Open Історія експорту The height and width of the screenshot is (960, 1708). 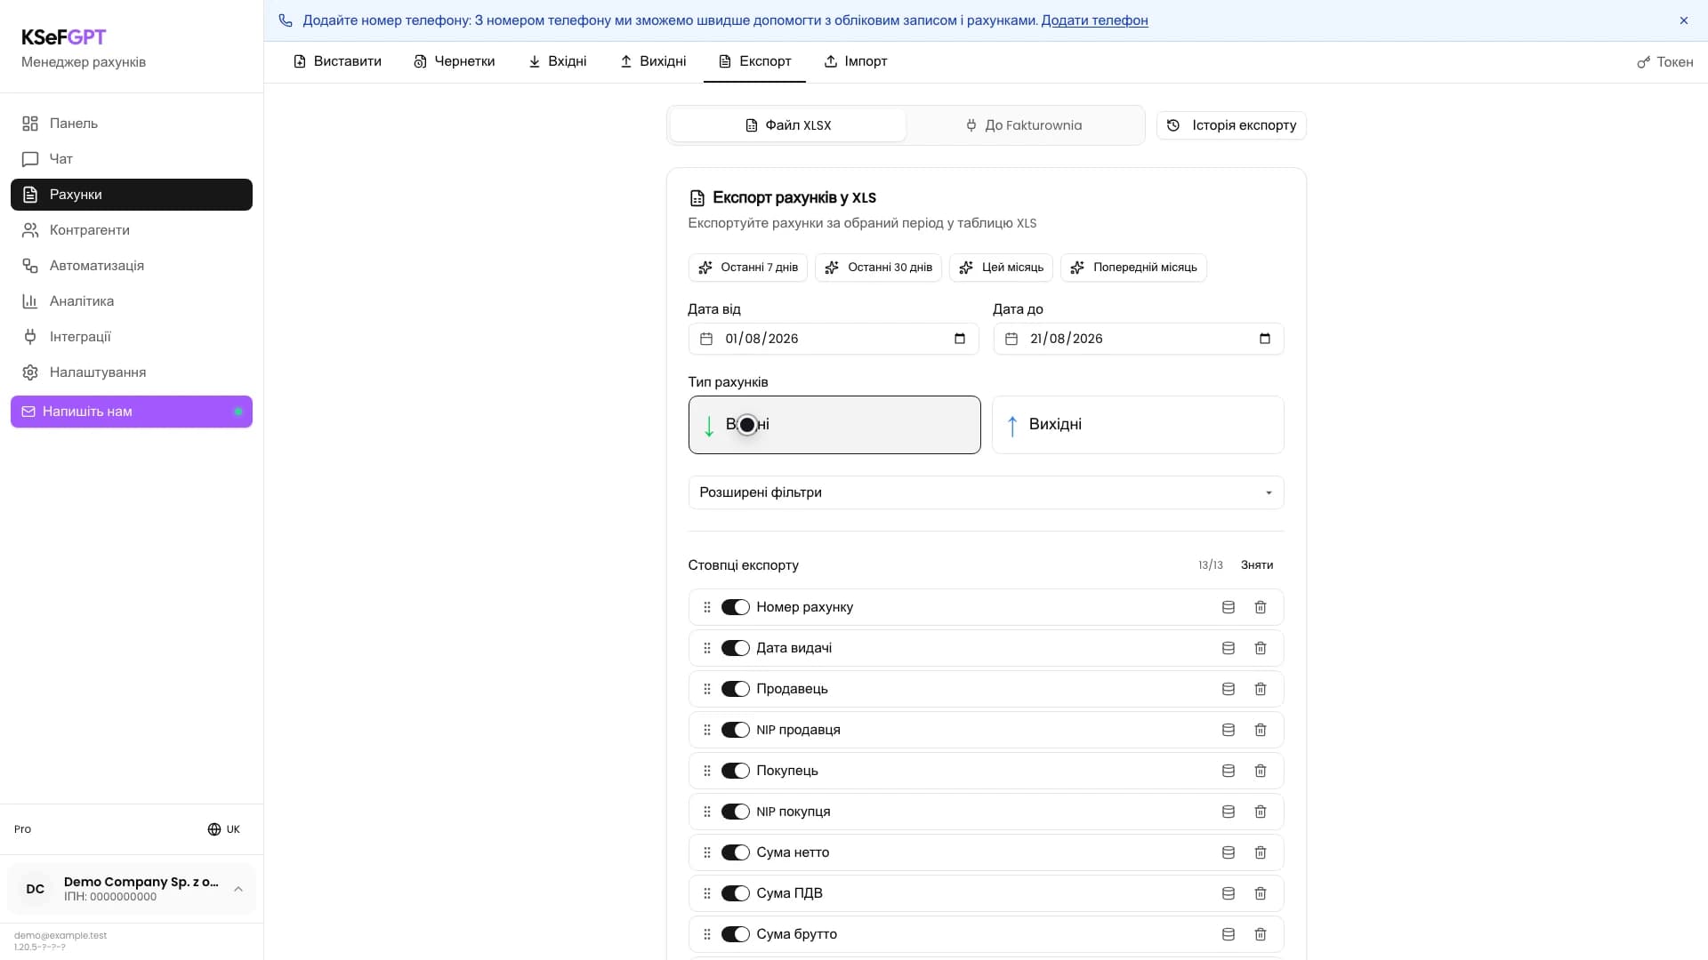1231,125
